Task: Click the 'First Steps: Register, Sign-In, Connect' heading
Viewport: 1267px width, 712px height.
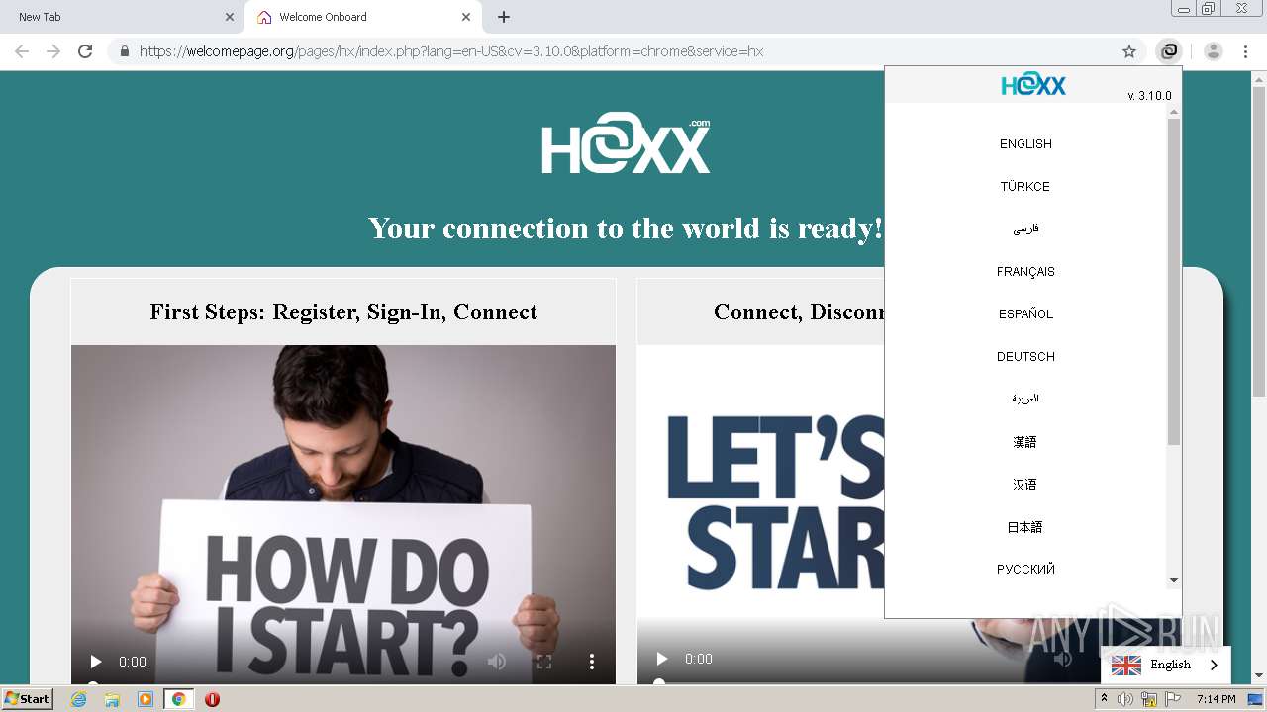Action: pos(343,312)
